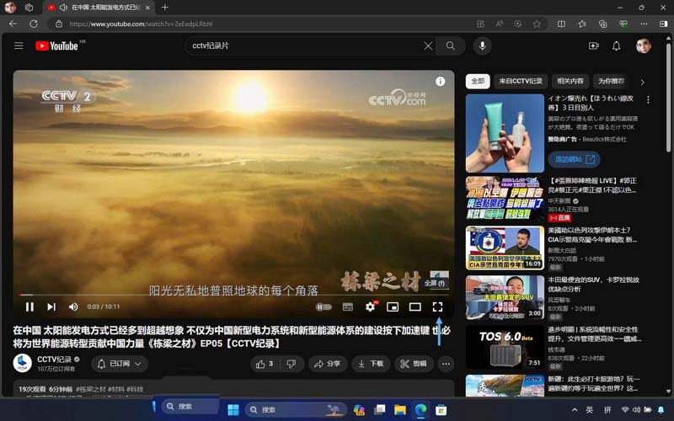Click the 分享 share button
Screen dimensions: 674x421
(328, 364)
